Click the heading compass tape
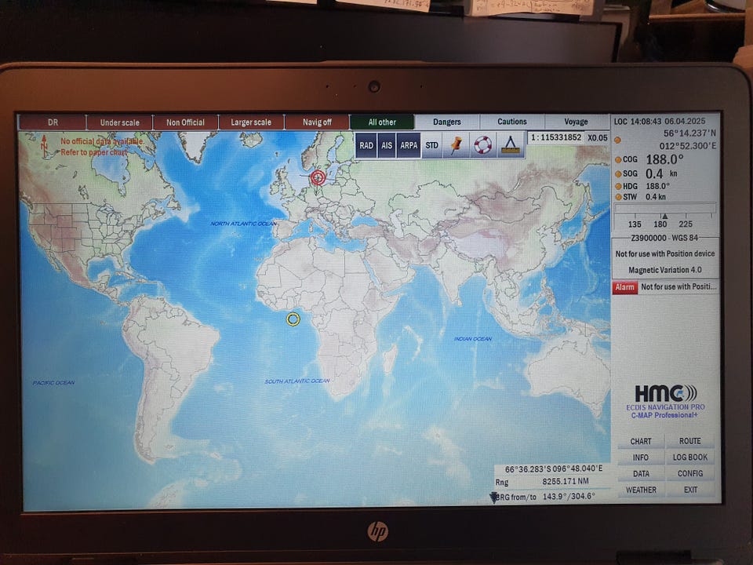The height and width of the screenshot is (565, 753). (x=664, y=216)
